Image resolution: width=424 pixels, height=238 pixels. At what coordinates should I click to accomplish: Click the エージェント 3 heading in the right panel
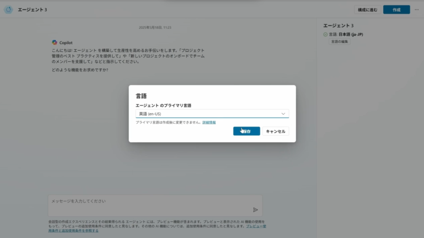coord(338,26)
